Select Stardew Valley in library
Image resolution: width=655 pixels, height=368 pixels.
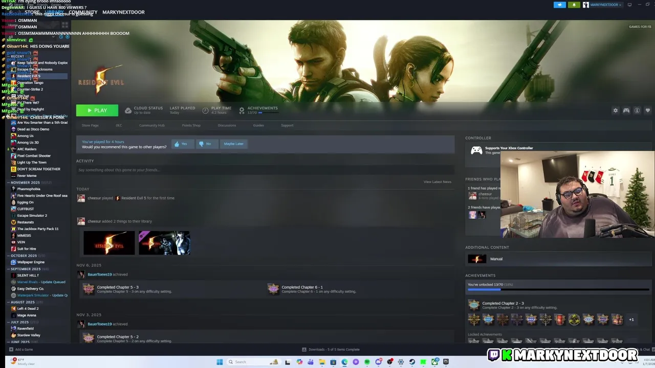pos(29,335)
